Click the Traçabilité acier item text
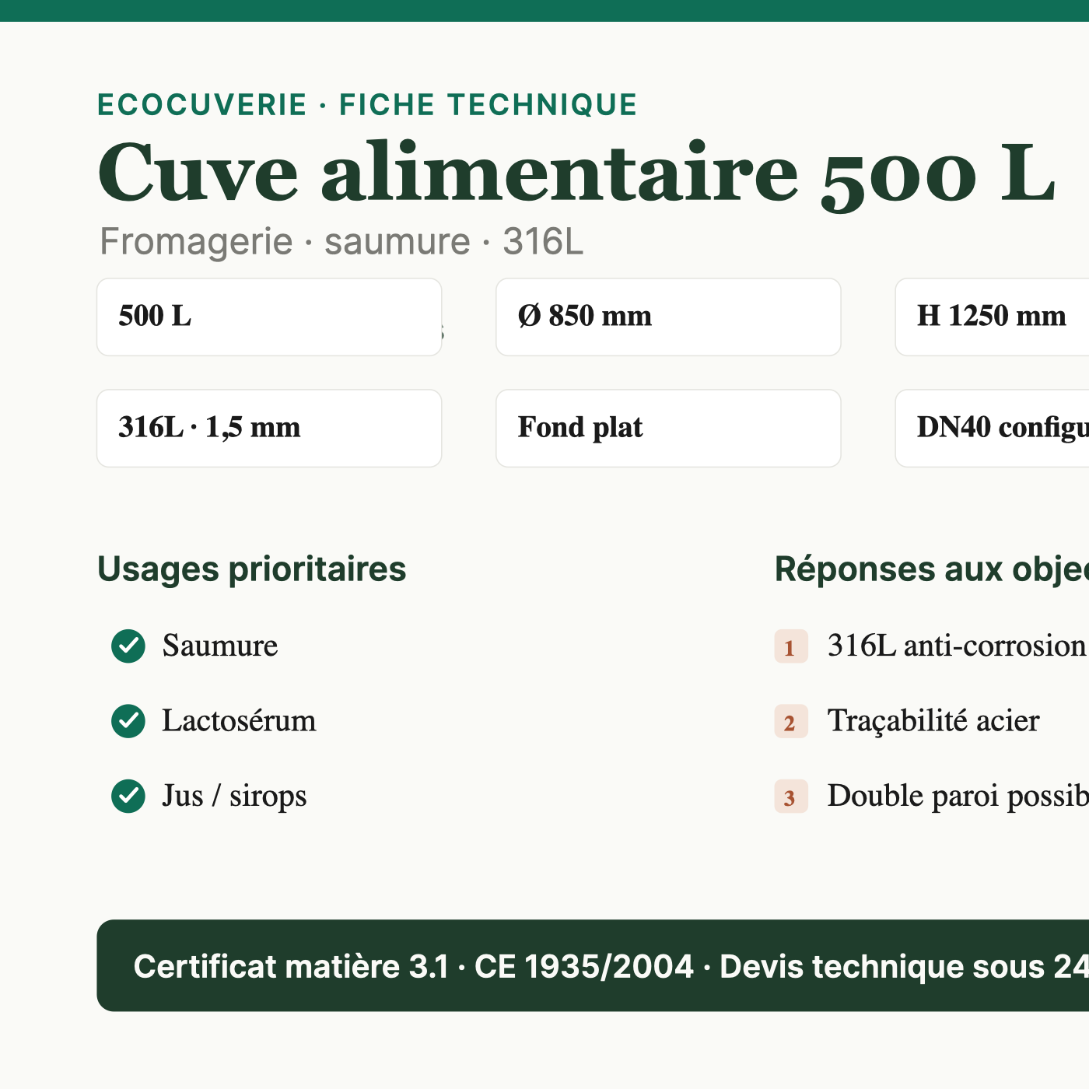 (933, 721)
